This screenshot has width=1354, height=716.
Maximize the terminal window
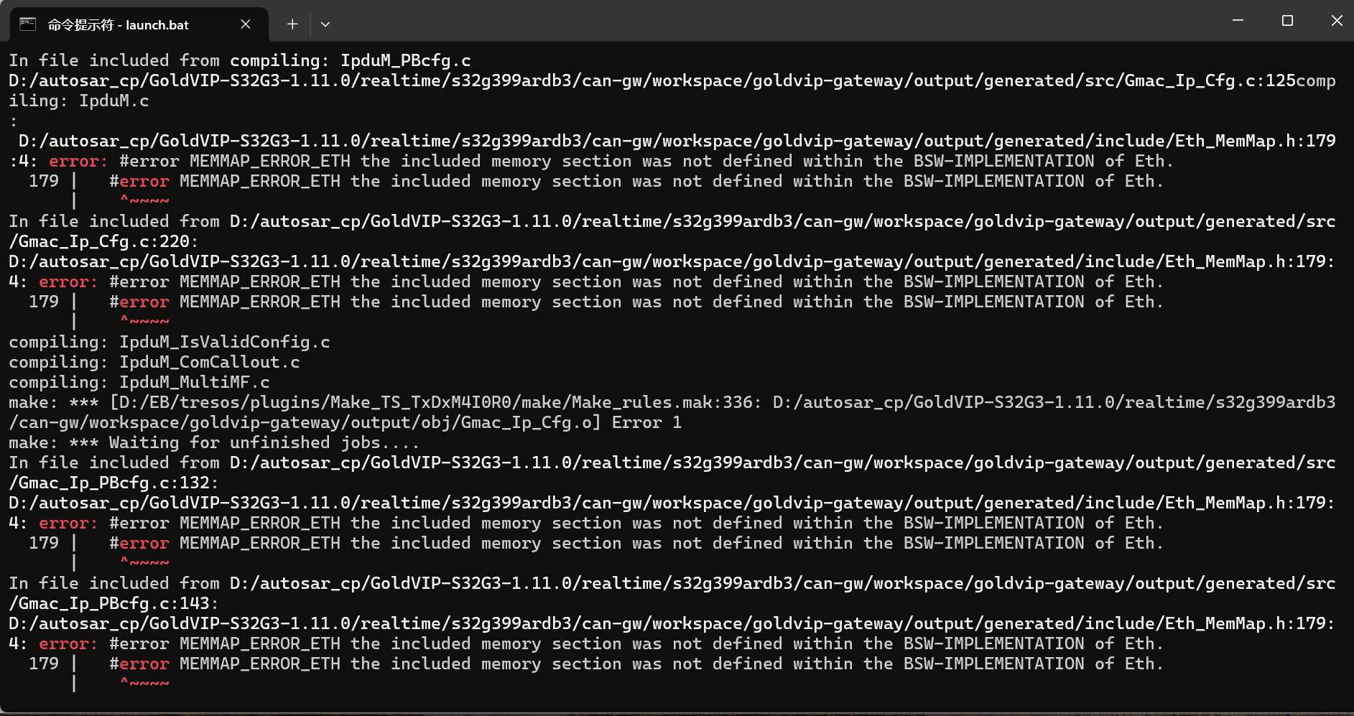[1287, 21]
